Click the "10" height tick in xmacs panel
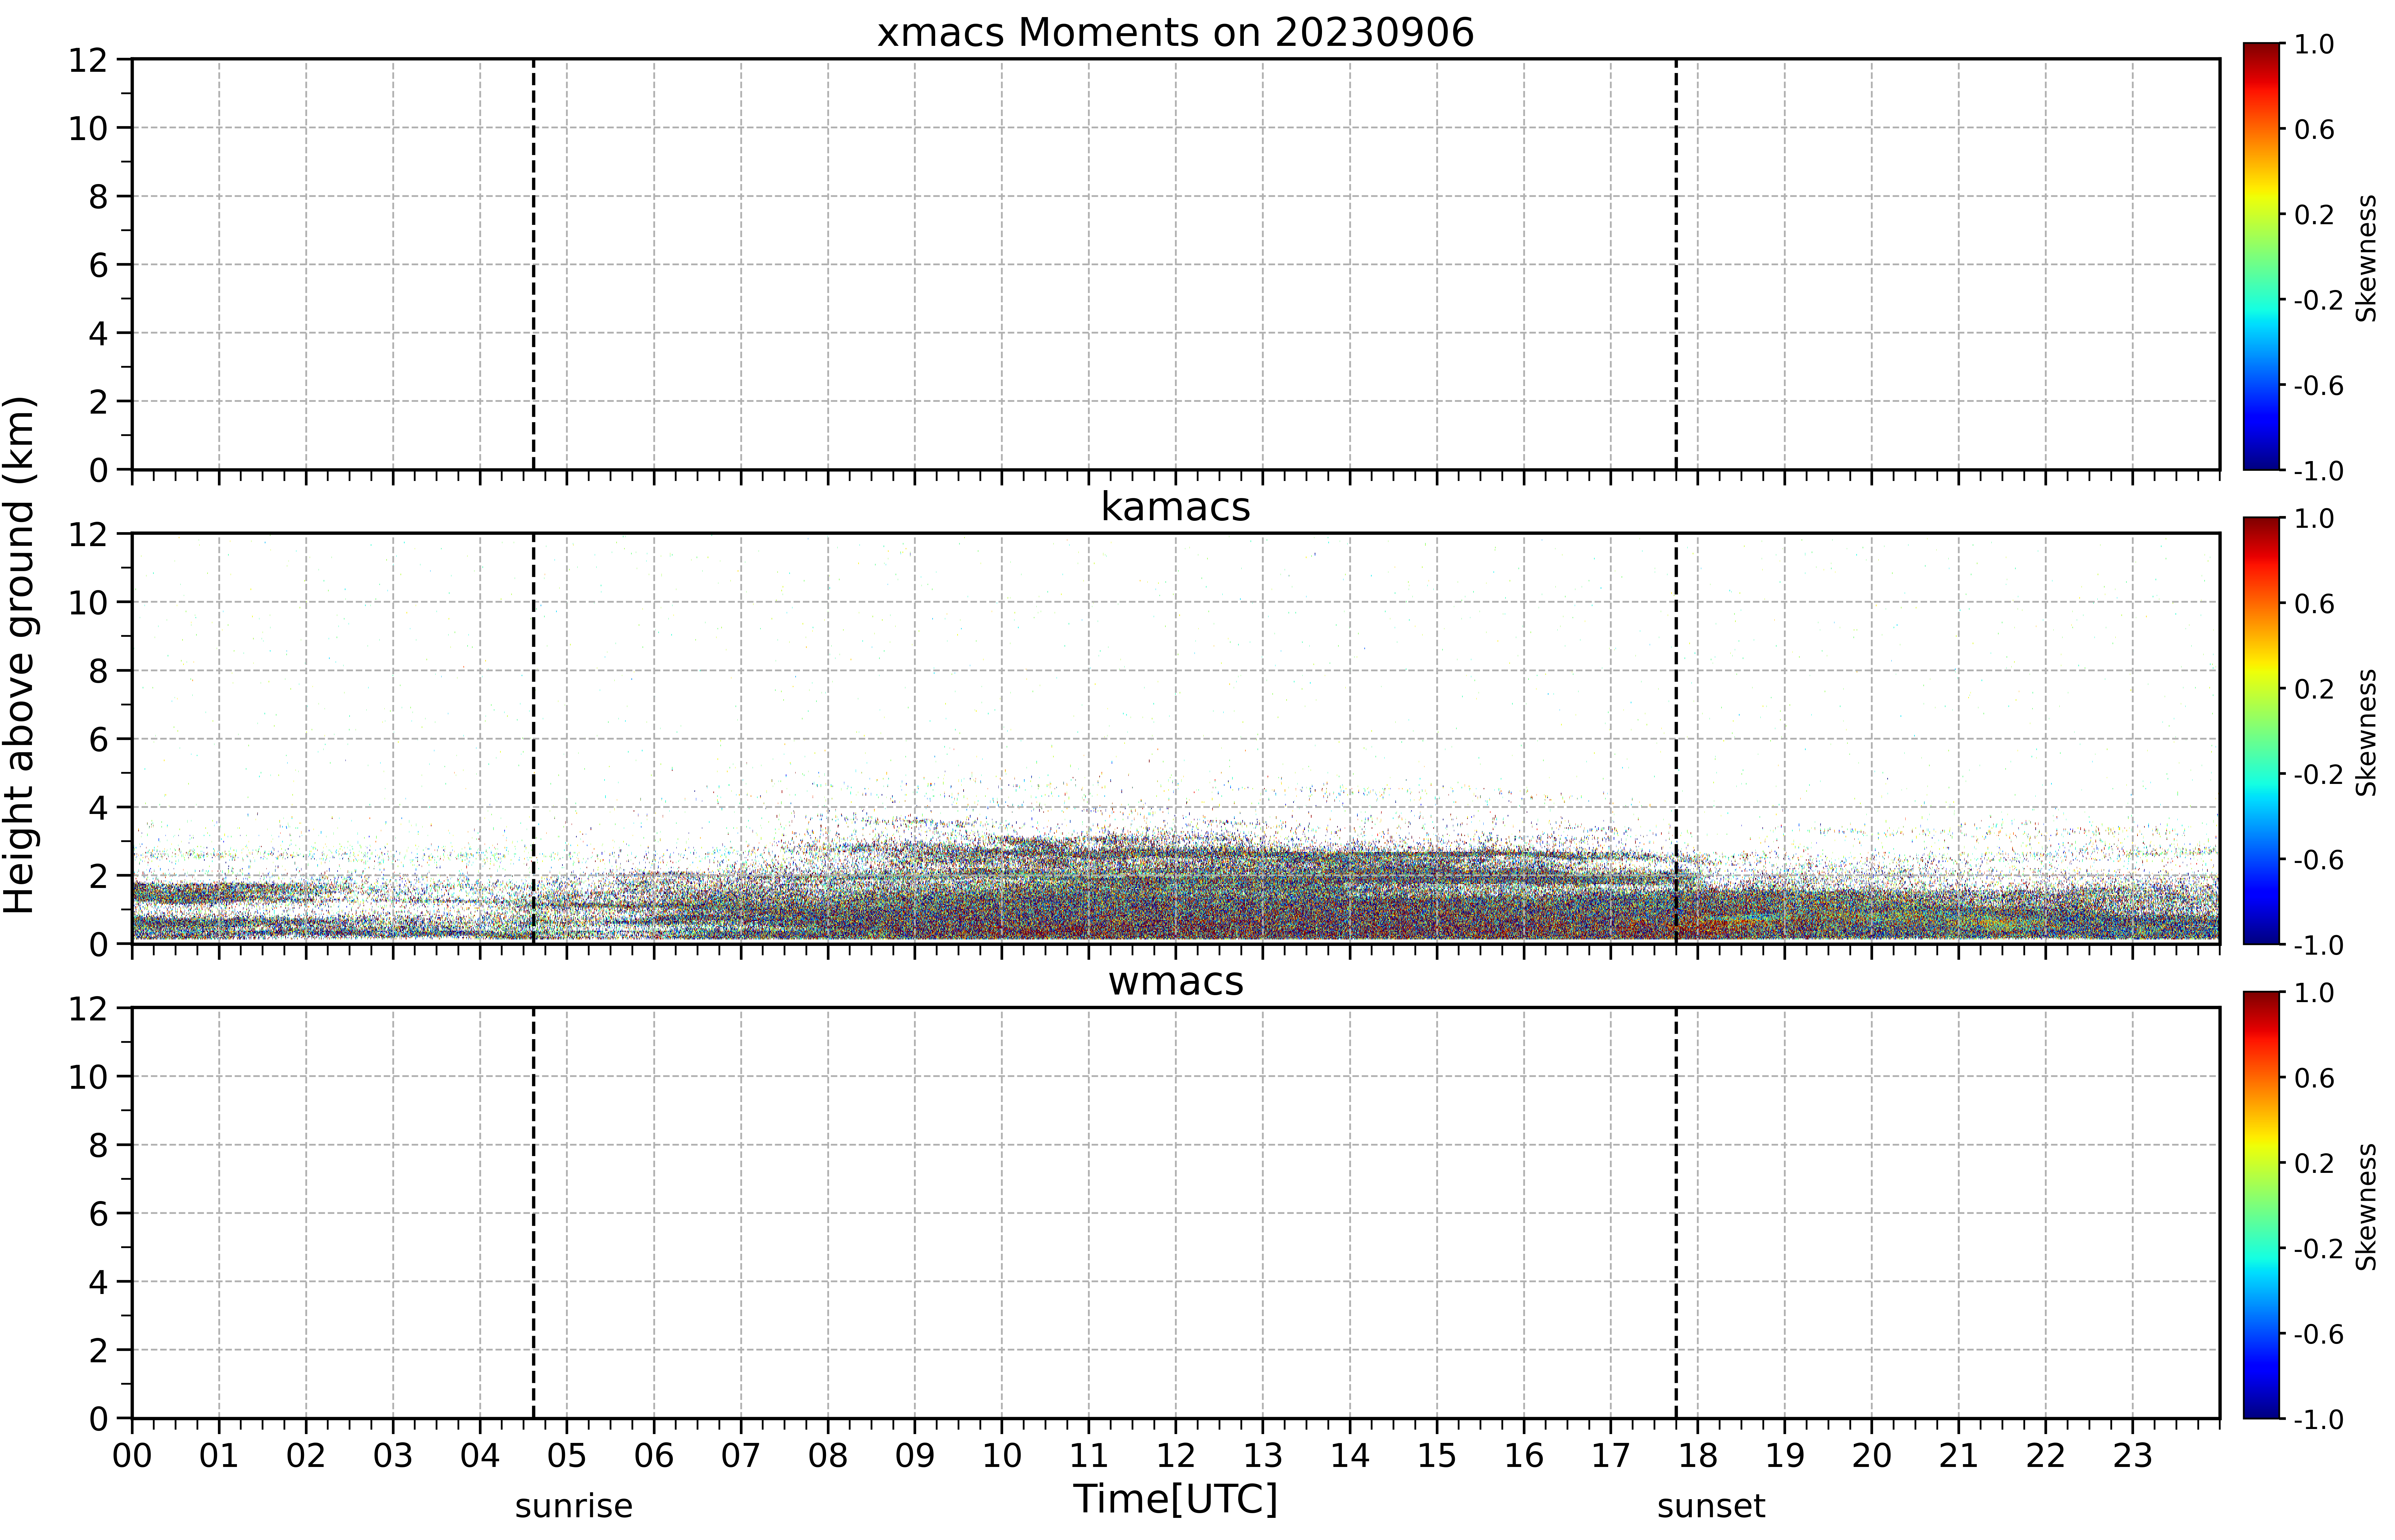The height and width of the screenshot is (1540, 2395). (88, 128)
